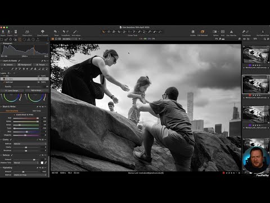Open the Shadow Tone dropdown
The image size is (270, 203).
click(26, 162)
